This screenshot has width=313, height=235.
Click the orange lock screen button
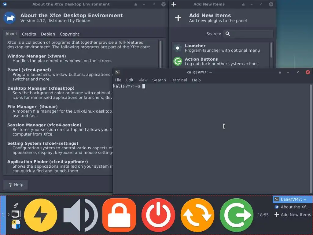[x=119, y=215]
